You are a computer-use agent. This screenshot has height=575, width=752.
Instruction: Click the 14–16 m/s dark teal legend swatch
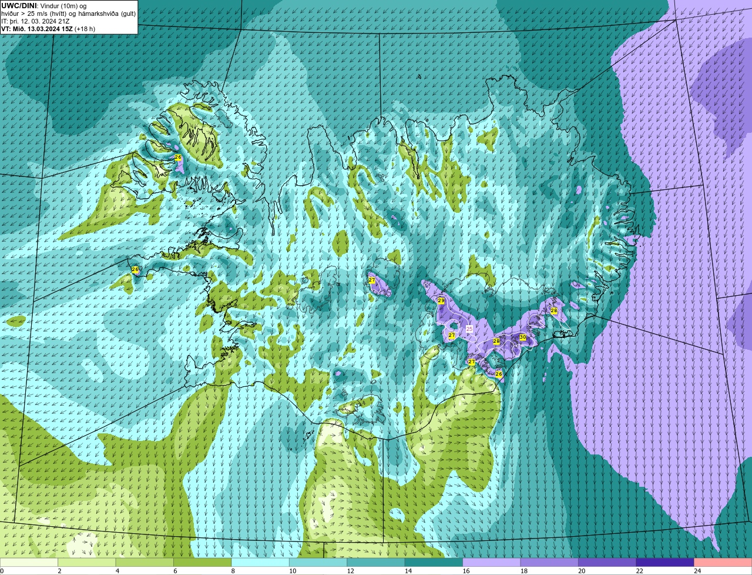coord(434,563)
